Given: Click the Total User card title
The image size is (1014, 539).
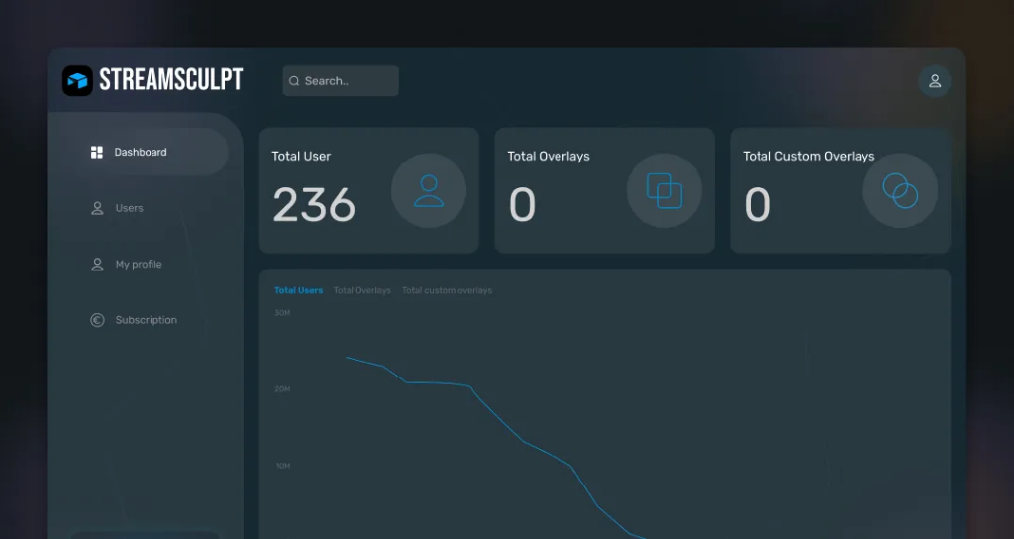Looking at the screenshot, I should [301, 156].
